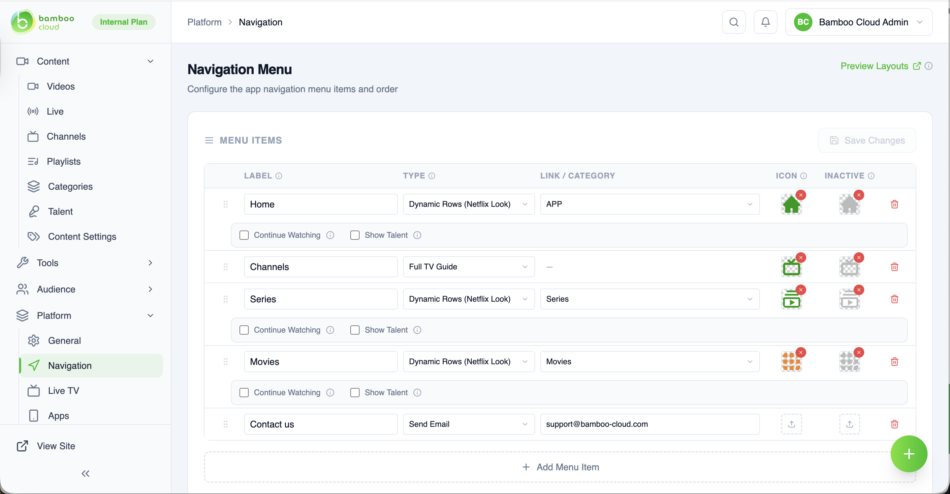Click the Home green house icon thumbnail
The height and width of the screenshot is (494, 950).
click(x=791, y=205)
